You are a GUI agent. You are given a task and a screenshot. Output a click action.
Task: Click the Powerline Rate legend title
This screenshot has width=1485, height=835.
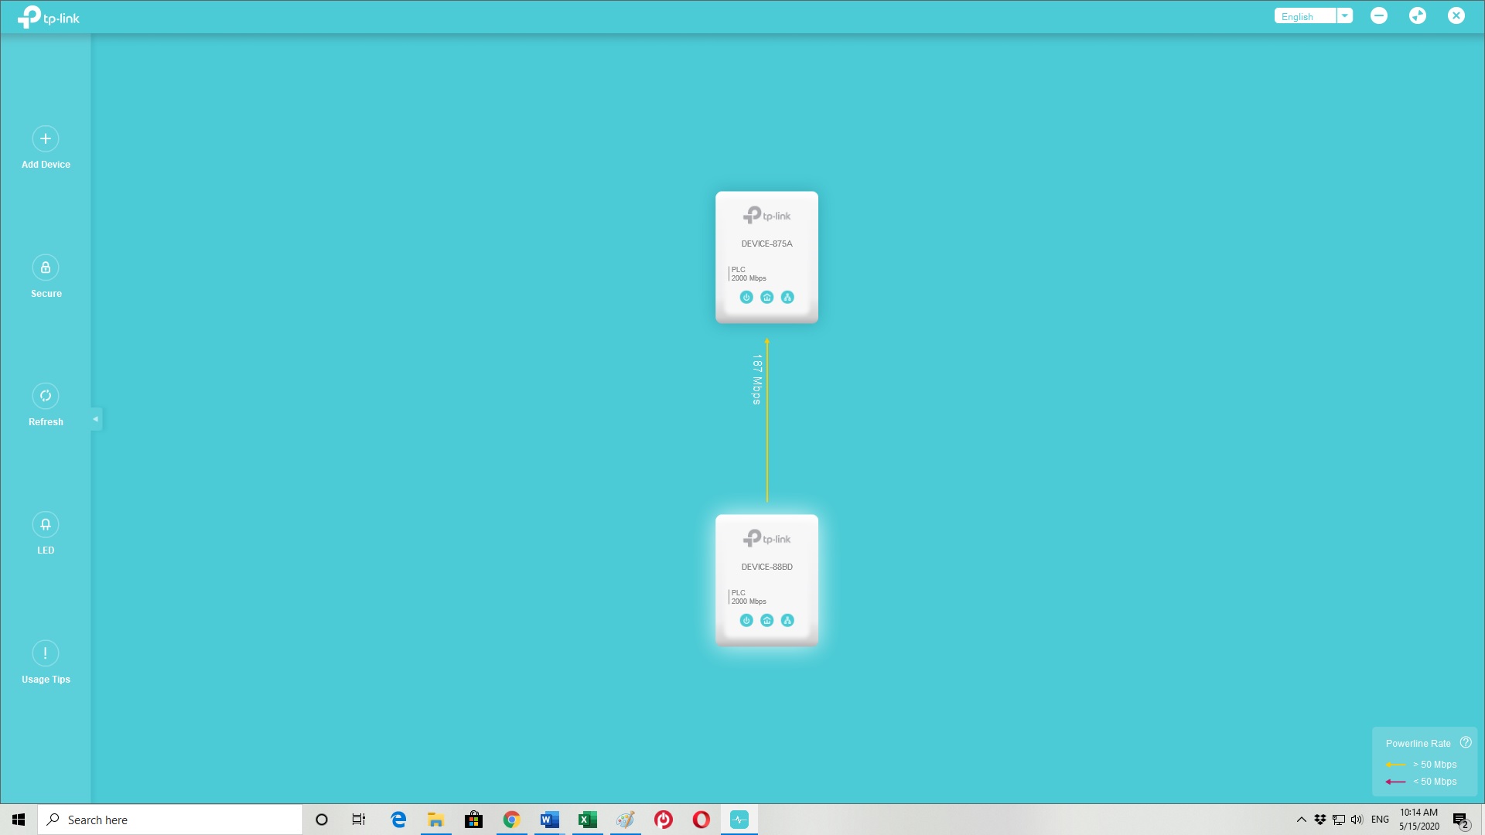(1418, 744)
